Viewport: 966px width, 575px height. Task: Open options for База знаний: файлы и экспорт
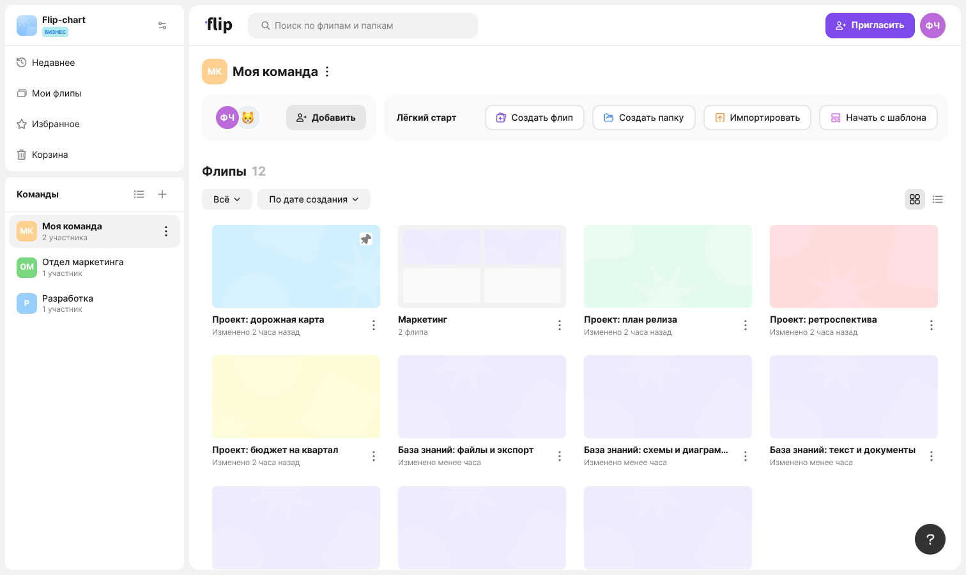tap(560, 456)
